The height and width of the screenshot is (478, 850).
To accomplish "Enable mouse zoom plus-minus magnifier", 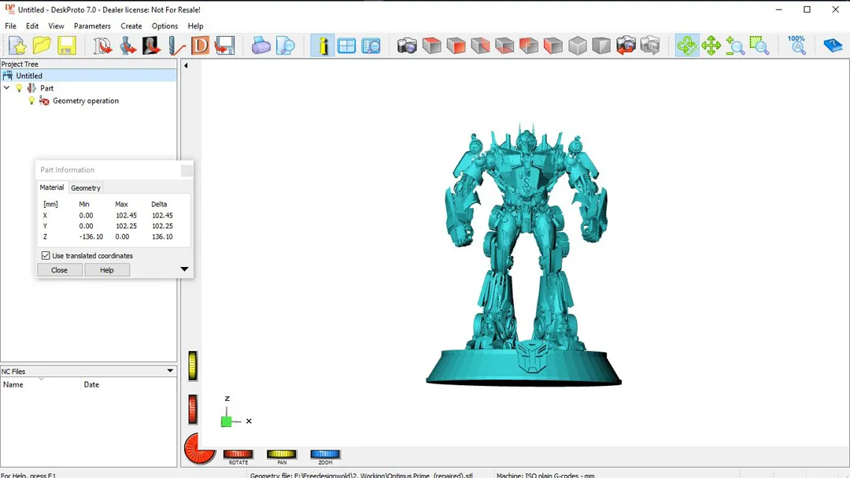I will coord(735,46).
